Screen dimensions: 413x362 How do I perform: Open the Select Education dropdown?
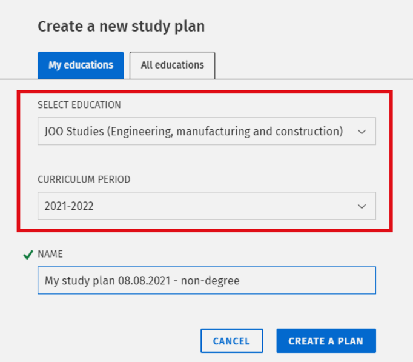(206, 131)
